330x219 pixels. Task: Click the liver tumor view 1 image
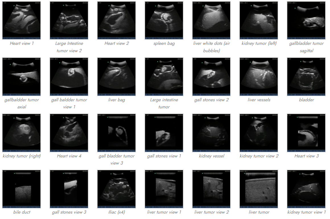pos(164,189)
